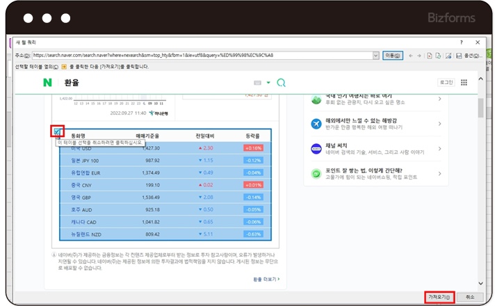Click the keyboard input icon in search bar
Image resolution: width=497 pixels, height=306 pixels.
pos(258,83)
